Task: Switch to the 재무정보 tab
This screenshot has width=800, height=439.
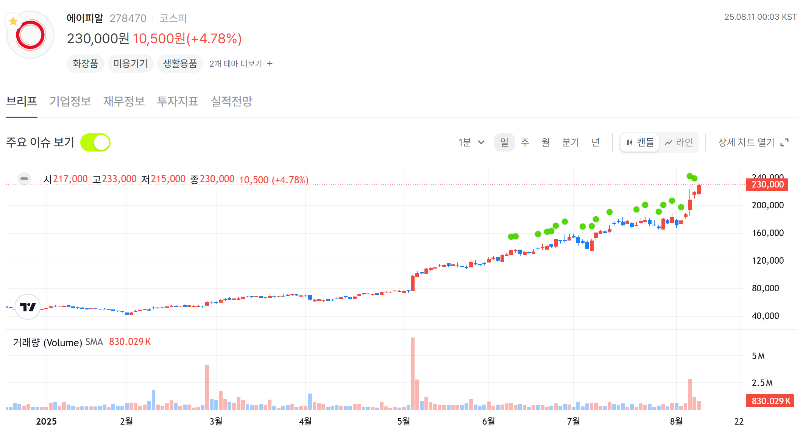Action: (x=124, y=101)
